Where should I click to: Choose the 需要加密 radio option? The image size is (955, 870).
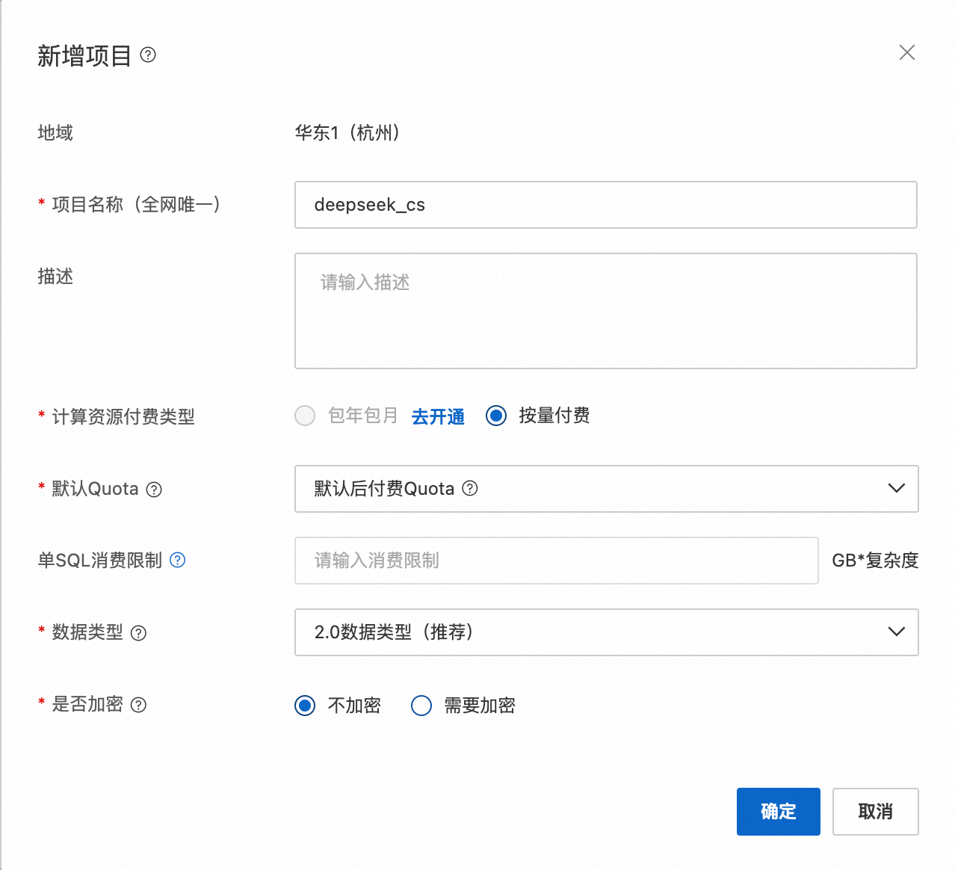tap(421, 706)
